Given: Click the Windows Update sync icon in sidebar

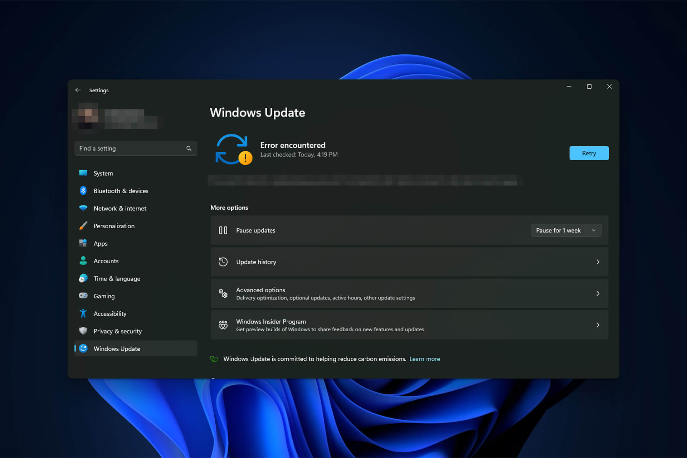Looking at the screenshot, I should coord(83,349).
